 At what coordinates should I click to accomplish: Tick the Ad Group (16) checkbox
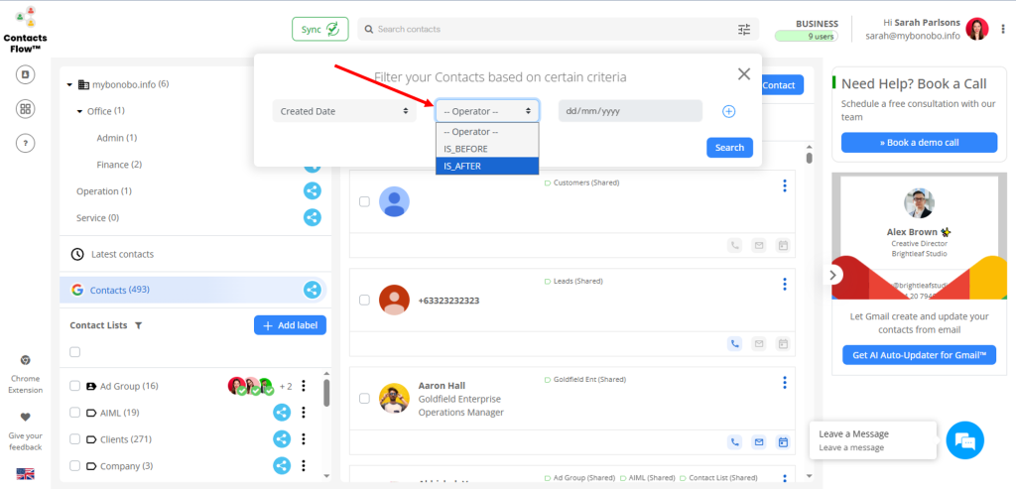(x=74, y=386)
